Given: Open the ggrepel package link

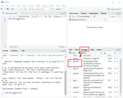Looking at the screenshot, I should (76, 73).
